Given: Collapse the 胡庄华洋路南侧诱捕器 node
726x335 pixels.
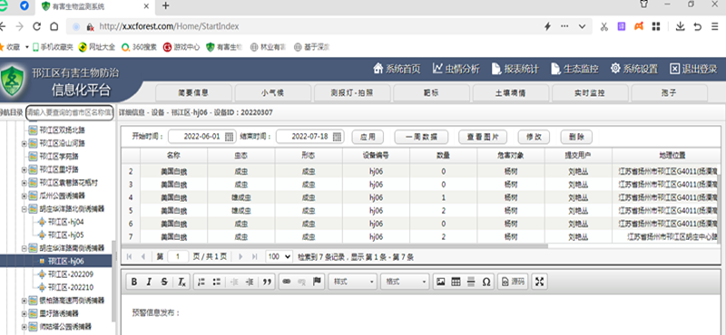Looking at the screenshot, I should point(25,248).
